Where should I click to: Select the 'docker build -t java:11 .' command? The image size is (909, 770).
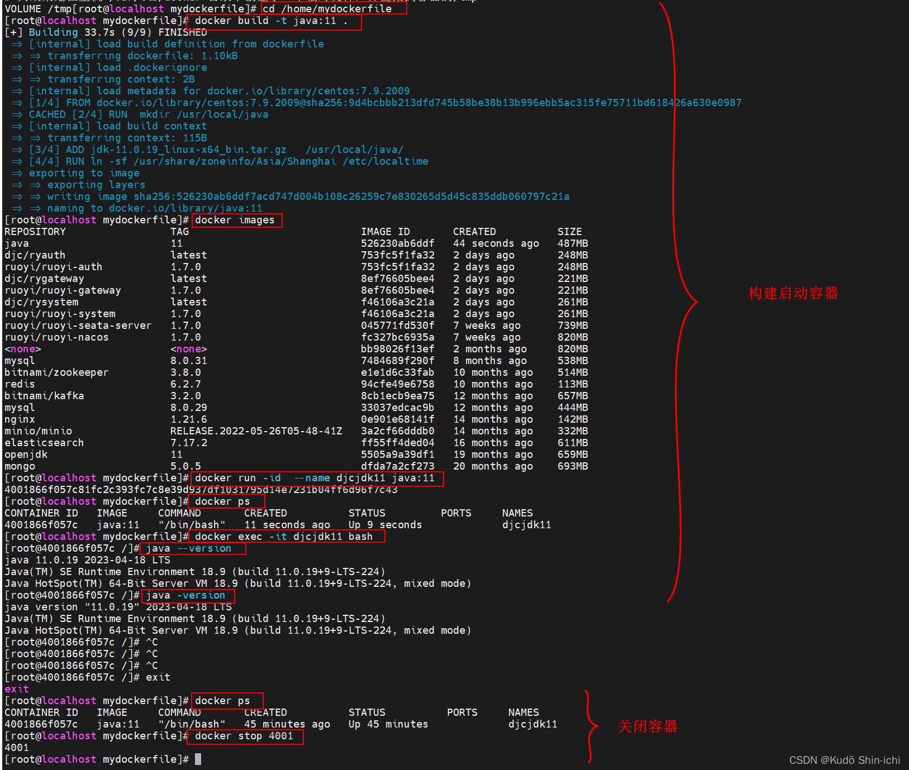point(271,21)
